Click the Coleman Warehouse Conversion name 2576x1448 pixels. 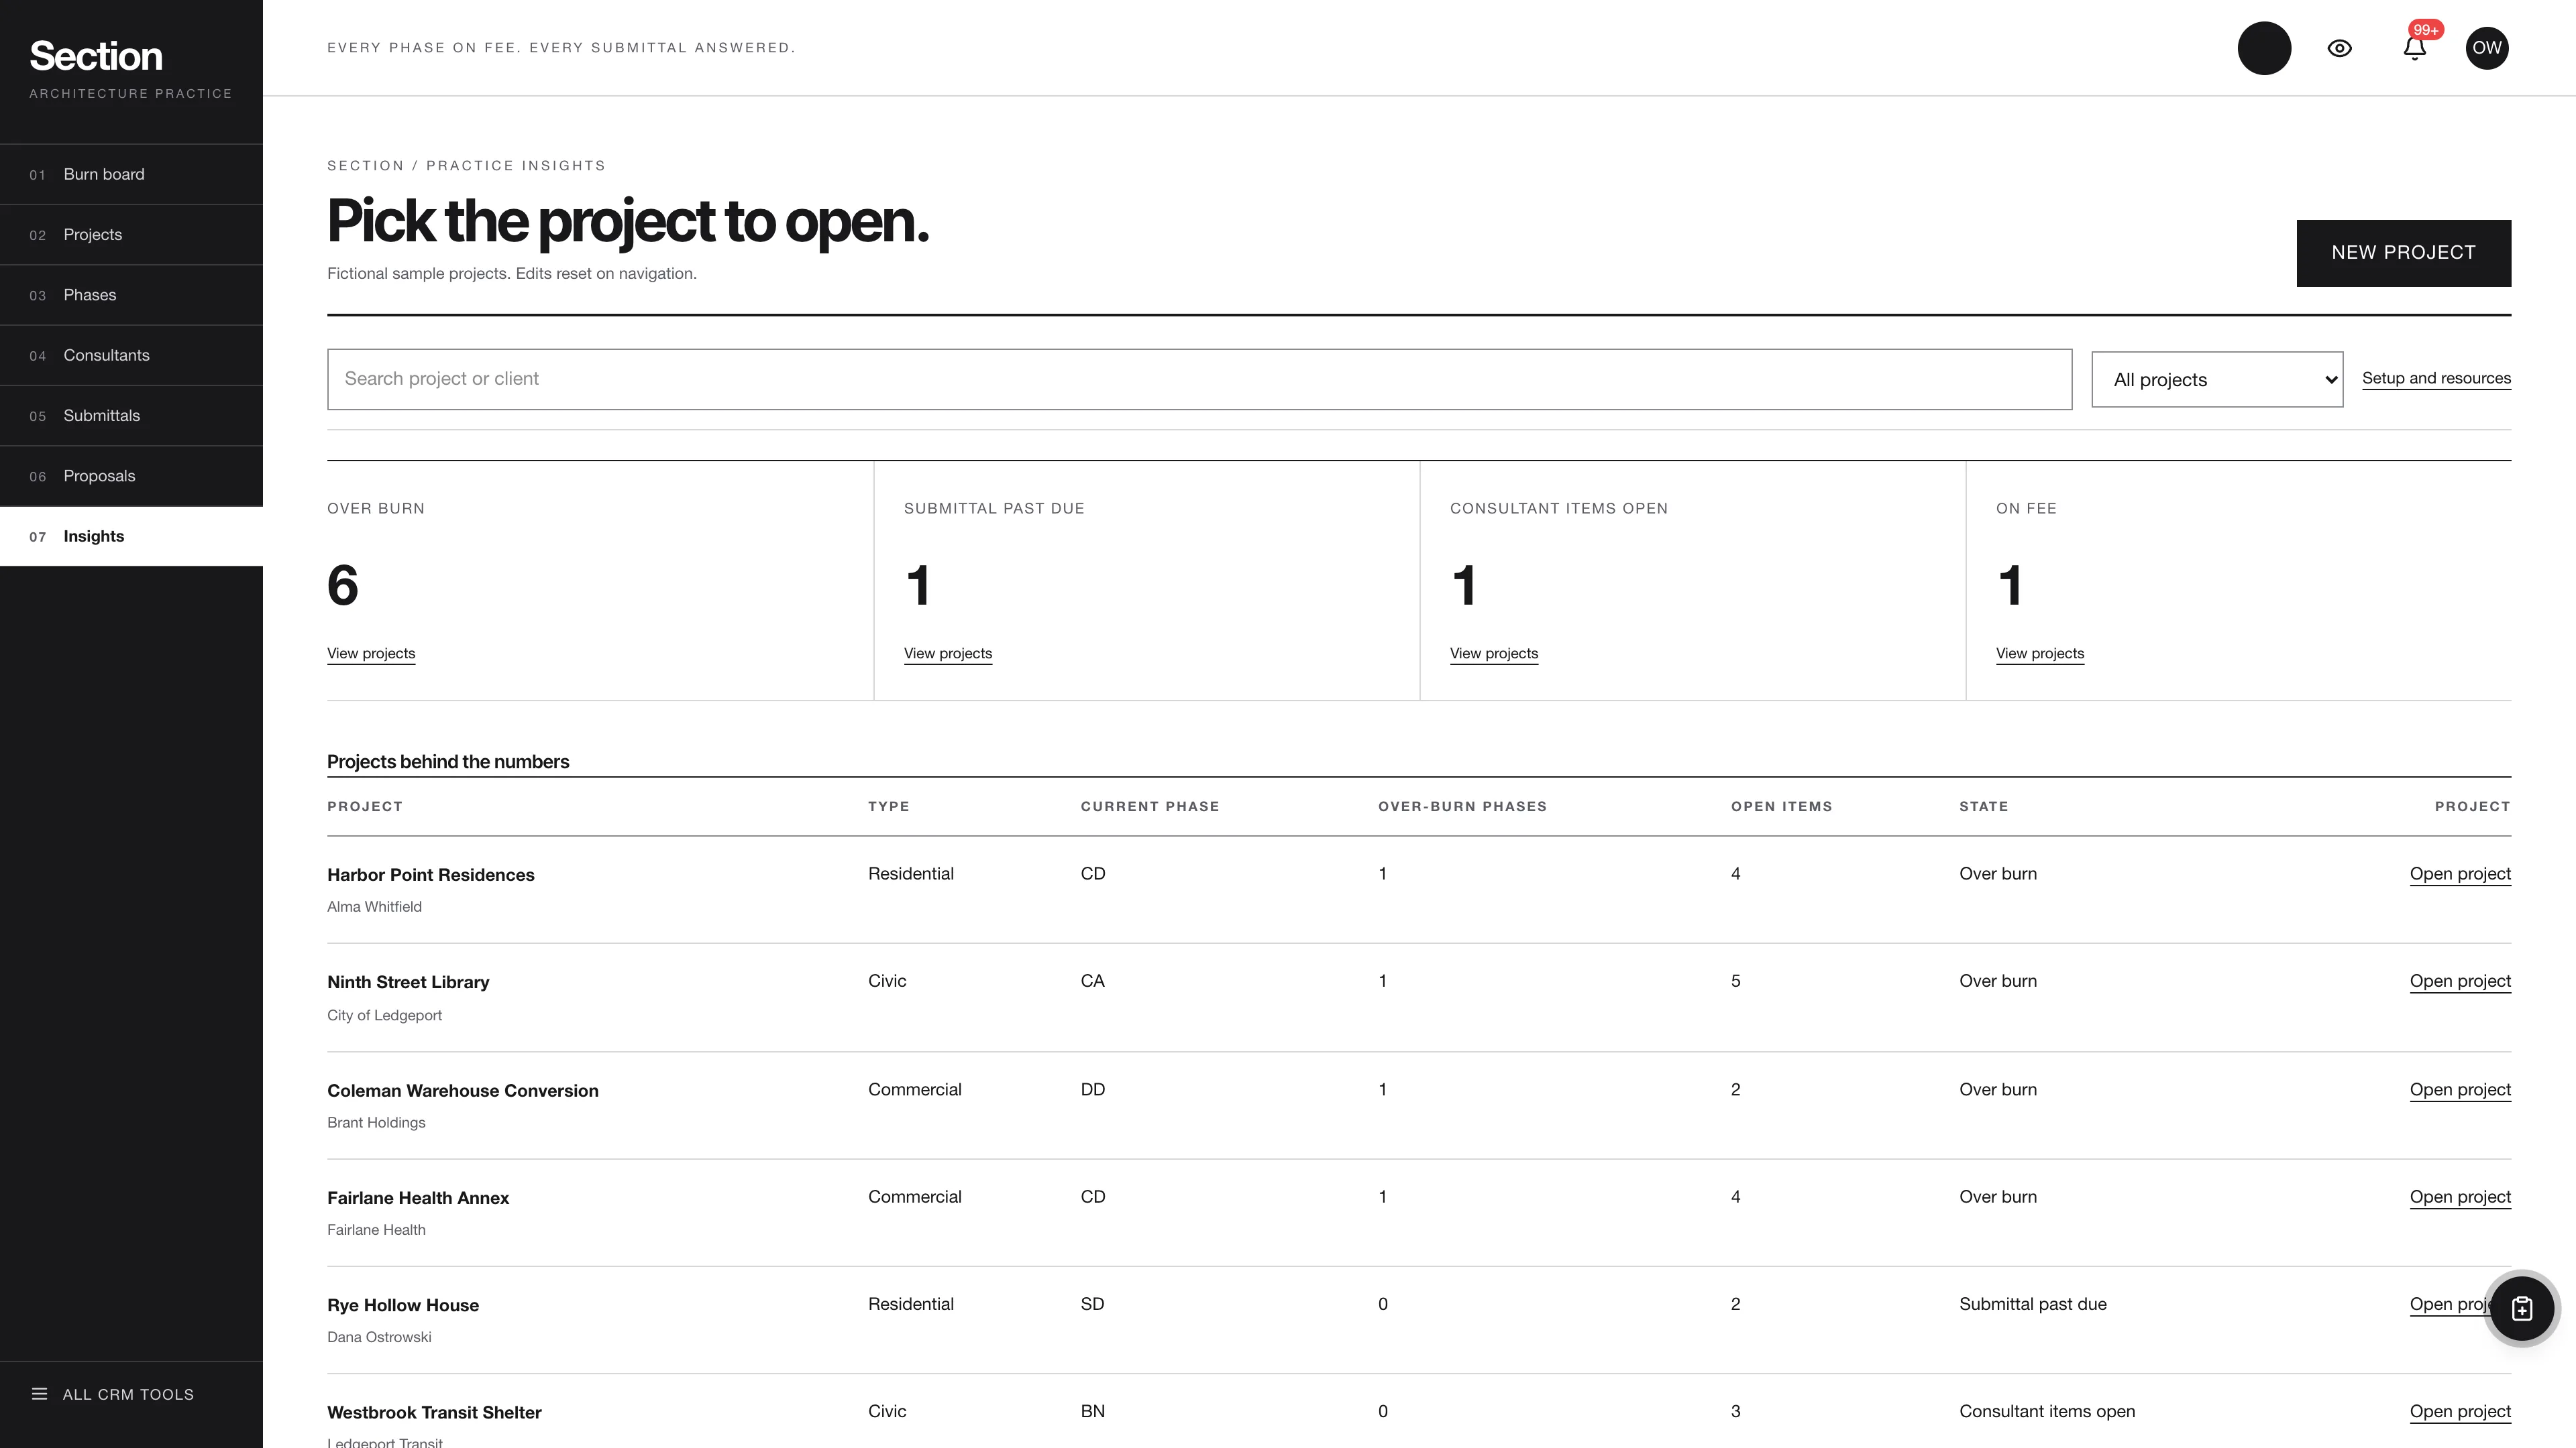click(x=463, y=1091)
